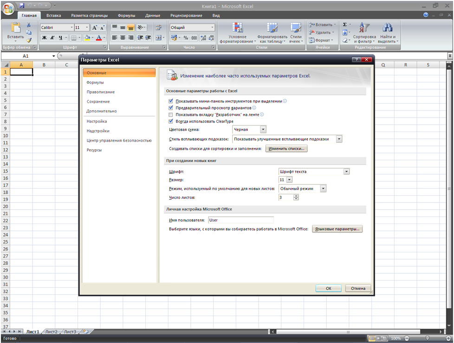
Task: Click the Изменить списки... button
Action: 286,148
